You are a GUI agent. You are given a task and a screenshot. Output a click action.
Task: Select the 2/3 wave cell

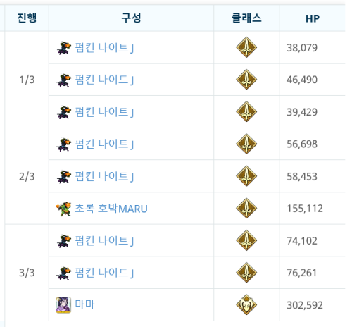pyautogui.click(x=27, y=176)
